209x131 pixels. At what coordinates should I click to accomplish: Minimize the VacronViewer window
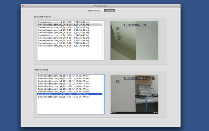pyautogui.click(x=26, y=6)
